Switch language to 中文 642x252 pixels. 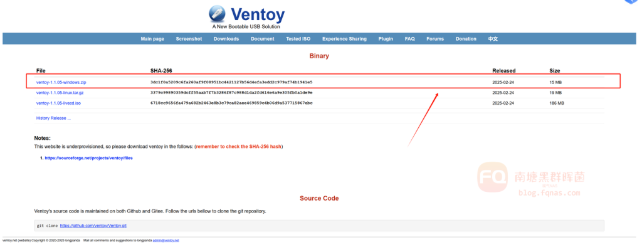point(493,39)
